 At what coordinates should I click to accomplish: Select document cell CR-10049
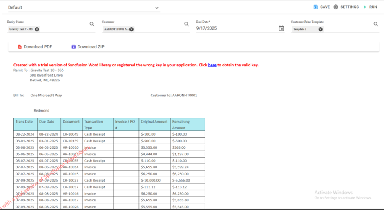[x=71, y=134]
